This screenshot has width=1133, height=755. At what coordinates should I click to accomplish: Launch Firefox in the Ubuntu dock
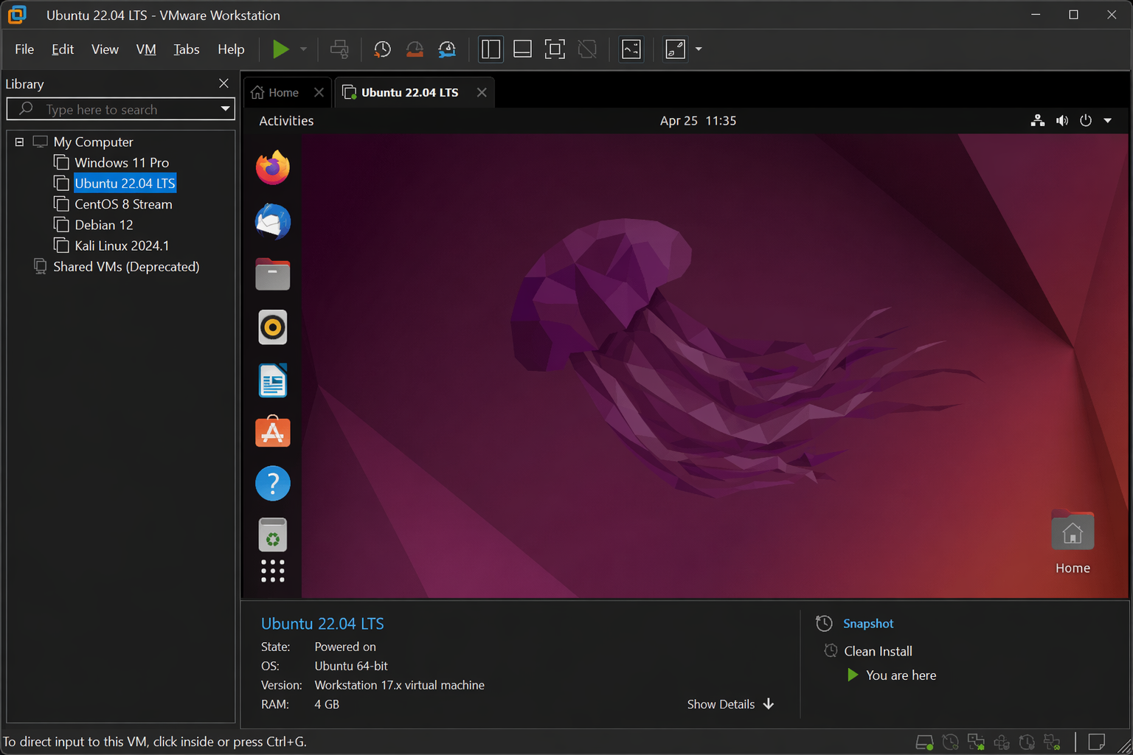(x=272, y=168)
